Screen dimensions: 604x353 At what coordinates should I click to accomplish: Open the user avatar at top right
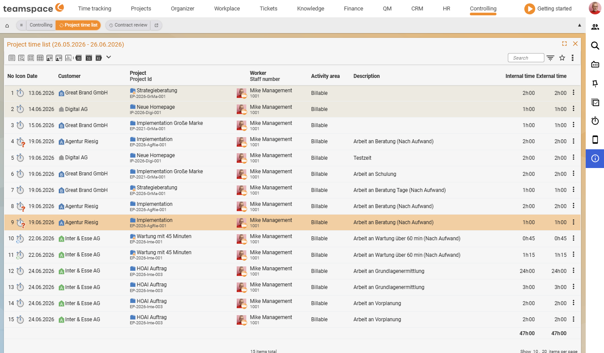pos(595,8)
